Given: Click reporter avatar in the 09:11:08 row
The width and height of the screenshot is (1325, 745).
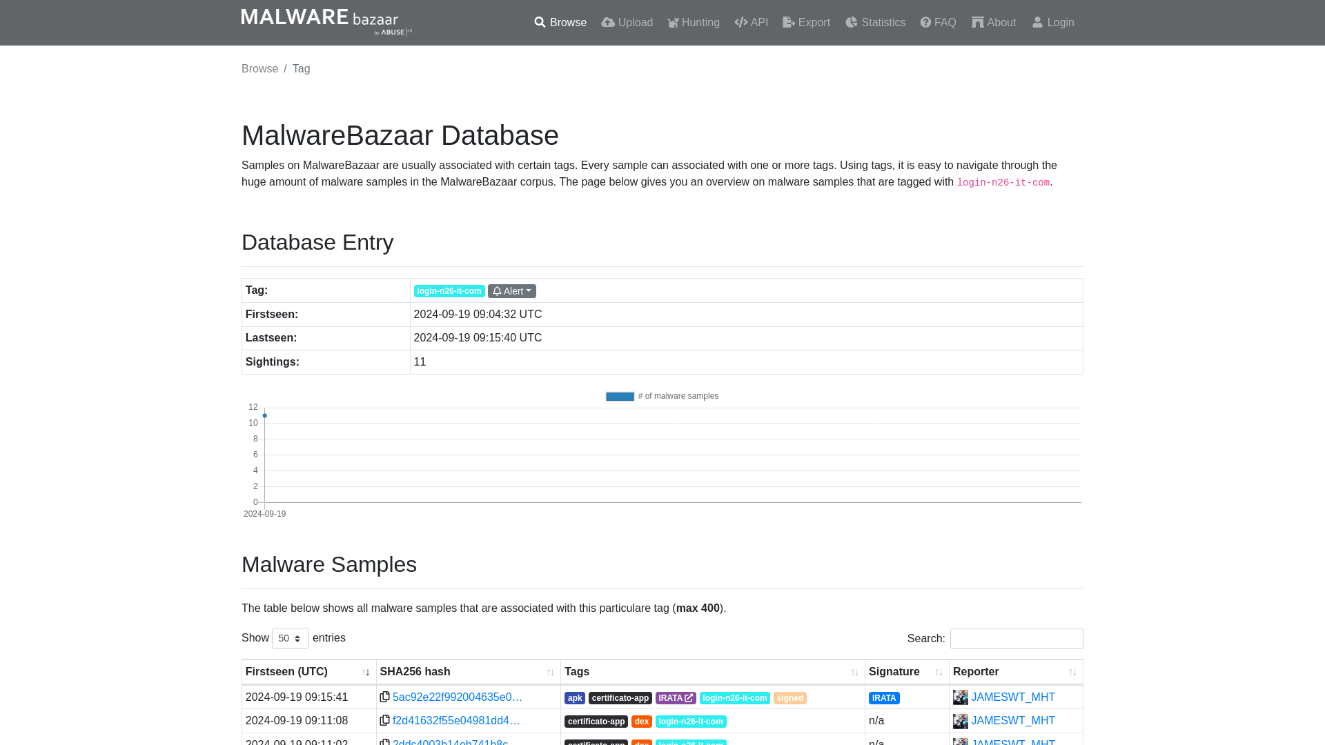Looking at the screenshot, I should click(961, 721).
